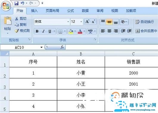Go to the 数据 tab

coord(85,10)
